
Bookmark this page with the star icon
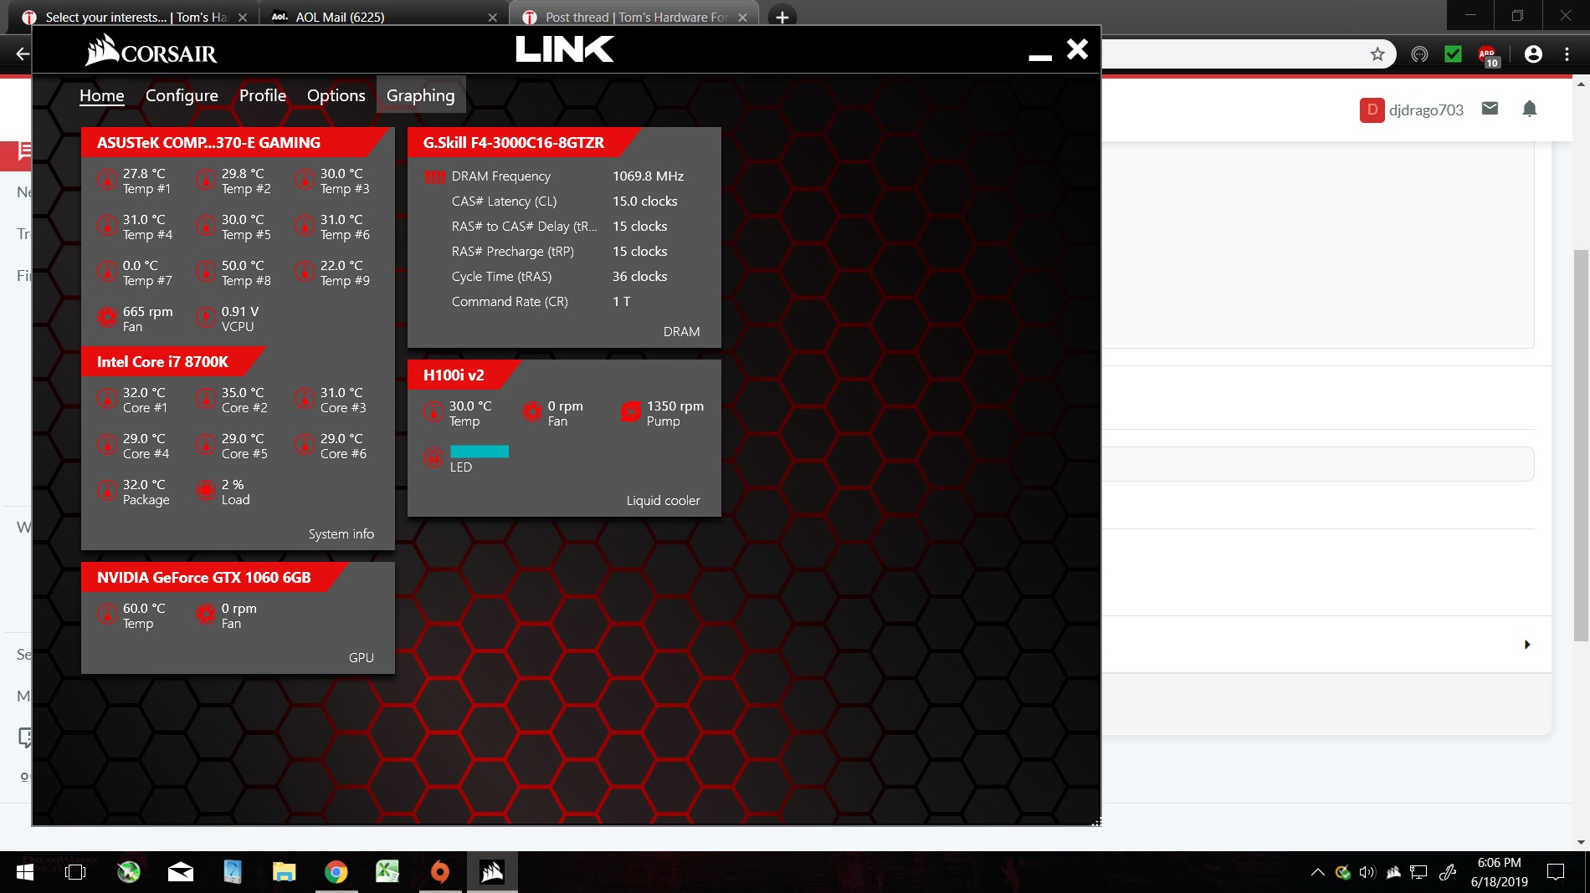1377,54
